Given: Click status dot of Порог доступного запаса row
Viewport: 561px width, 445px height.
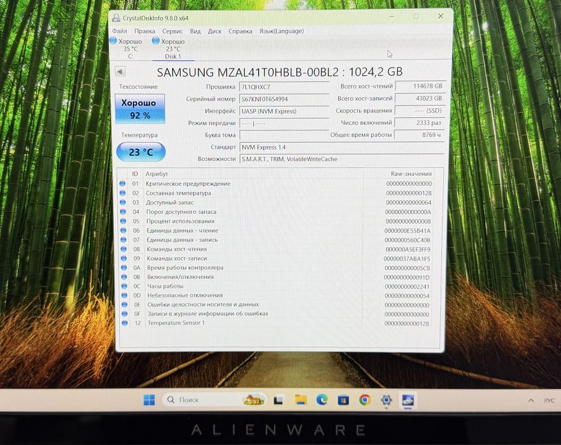Looking at the screenshot, I should point(123,212).
